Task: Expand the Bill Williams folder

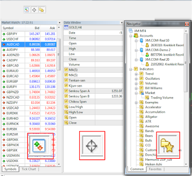Action: tap(136, 88)
